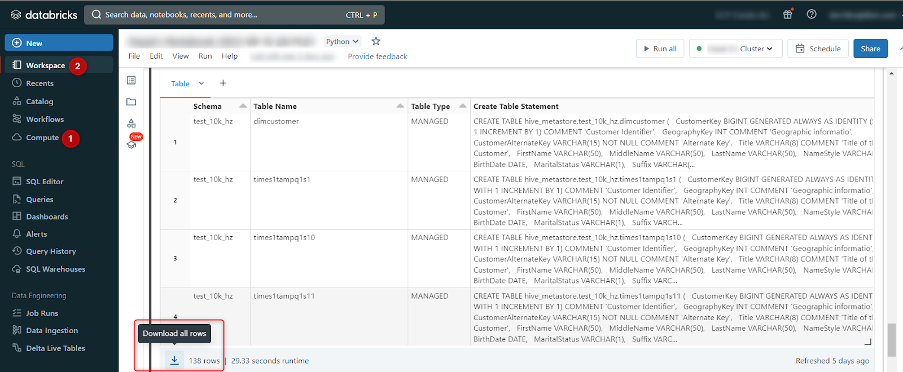Click the download all rows arrow icon
Screen dimensions: 903x372
click(x=174, y=361)
